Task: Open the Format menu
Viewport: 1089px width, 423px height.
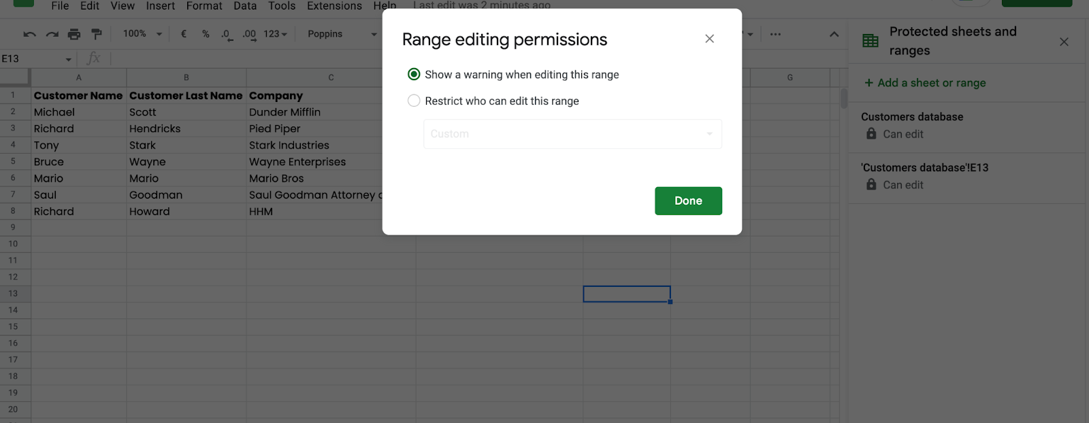Action: click(x=204, y=5)
